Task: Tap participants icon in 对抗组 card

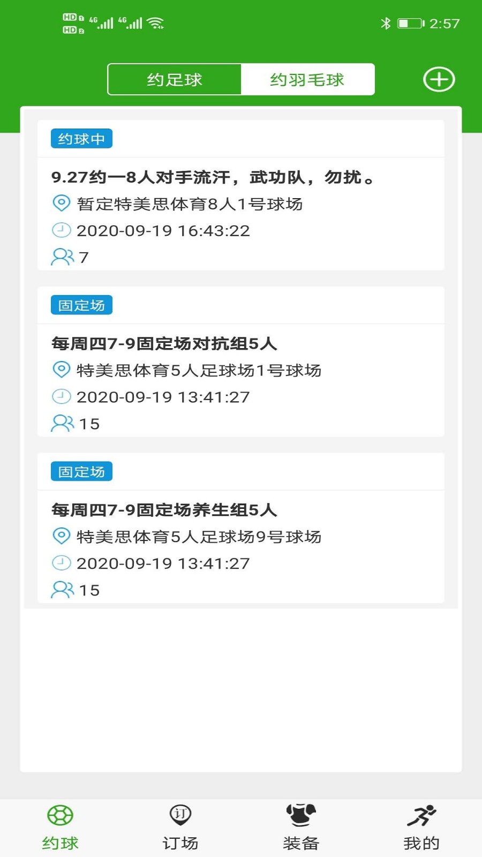Action: click(62, 424)
